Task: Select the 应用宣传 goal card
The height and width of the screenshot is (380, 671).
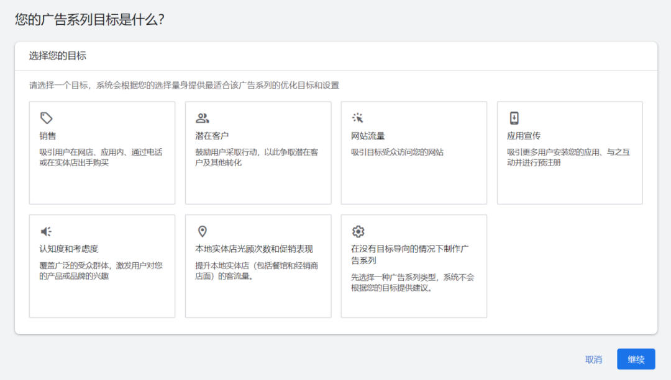Action: (x=570, y=153)
